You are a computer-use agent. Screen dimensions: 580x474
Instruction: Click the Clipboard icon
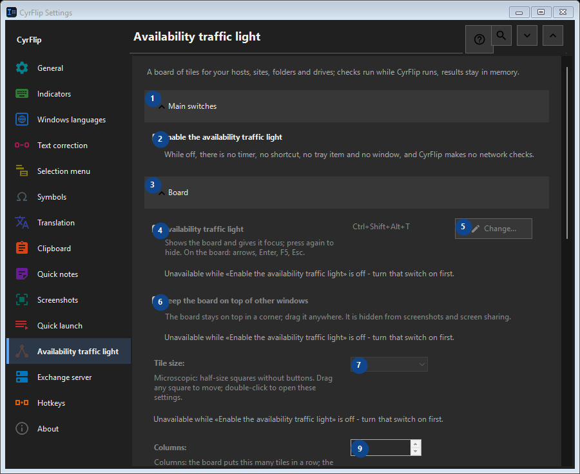(x=22, y=248)
